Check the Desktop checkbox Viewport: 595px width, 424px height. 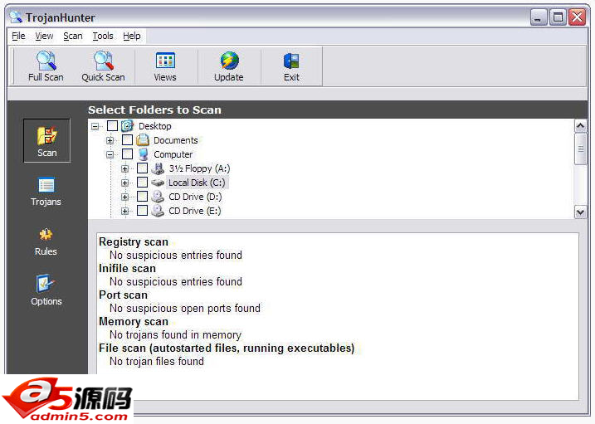pos(112,126)
